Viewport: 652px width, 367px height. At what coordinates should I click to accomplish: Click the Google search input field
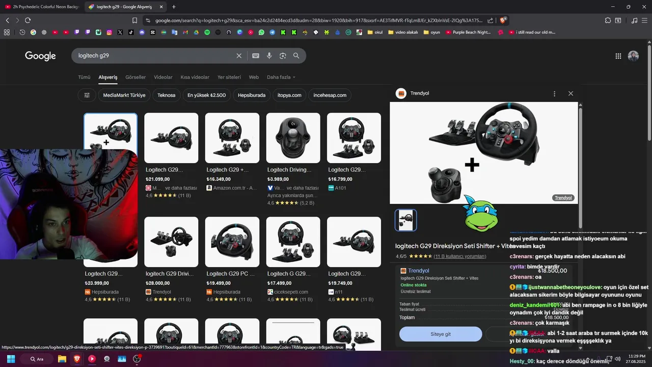(155, 56)
